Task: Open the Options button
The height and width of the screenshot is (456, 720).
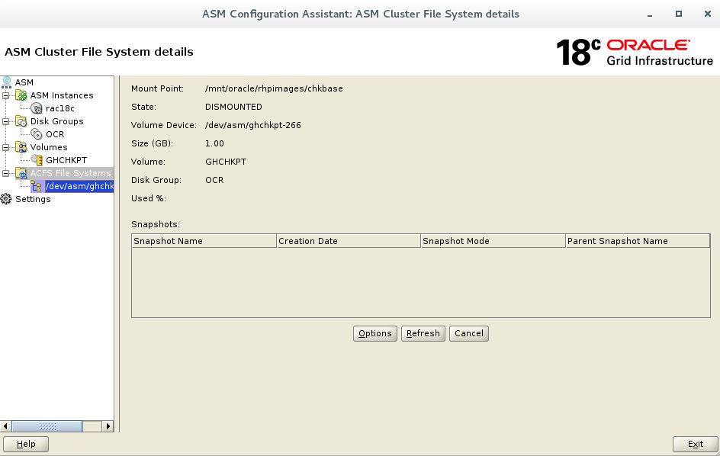Action: point(375,333)
